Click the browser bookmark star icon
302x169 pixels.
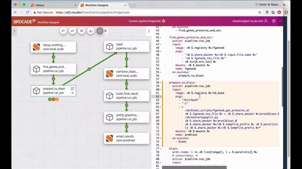260,12
